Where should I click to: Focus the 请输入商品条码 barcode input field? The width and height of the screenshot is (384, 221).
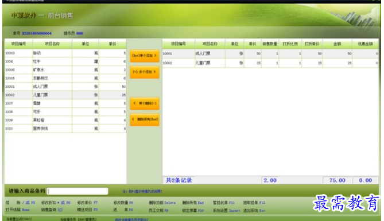(77, 191)
